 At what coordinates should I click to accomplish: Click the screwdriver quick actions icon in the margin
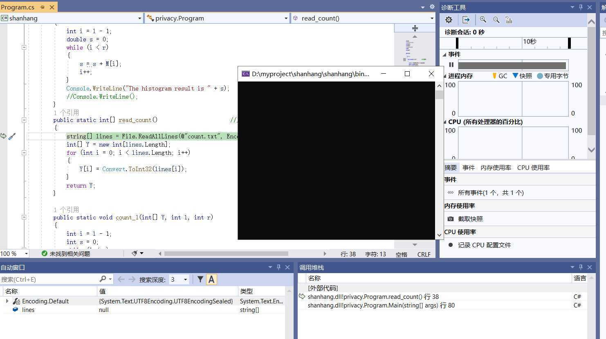click(x=12, y=136)
